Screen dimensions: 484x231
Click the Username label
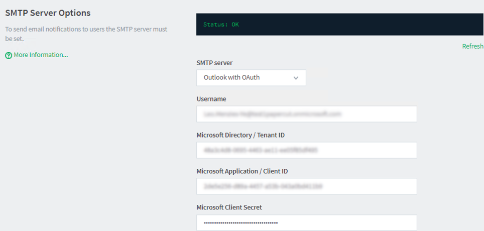point(211,99)
